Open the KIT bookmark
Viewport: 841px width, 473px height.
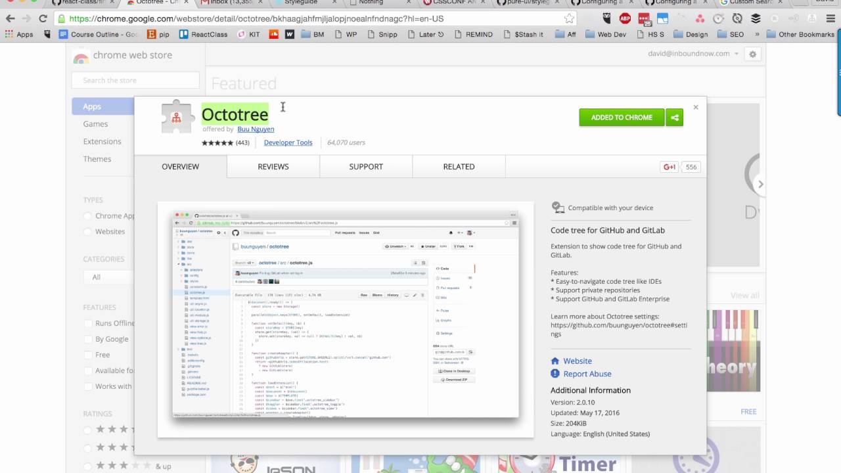(248, 34)
